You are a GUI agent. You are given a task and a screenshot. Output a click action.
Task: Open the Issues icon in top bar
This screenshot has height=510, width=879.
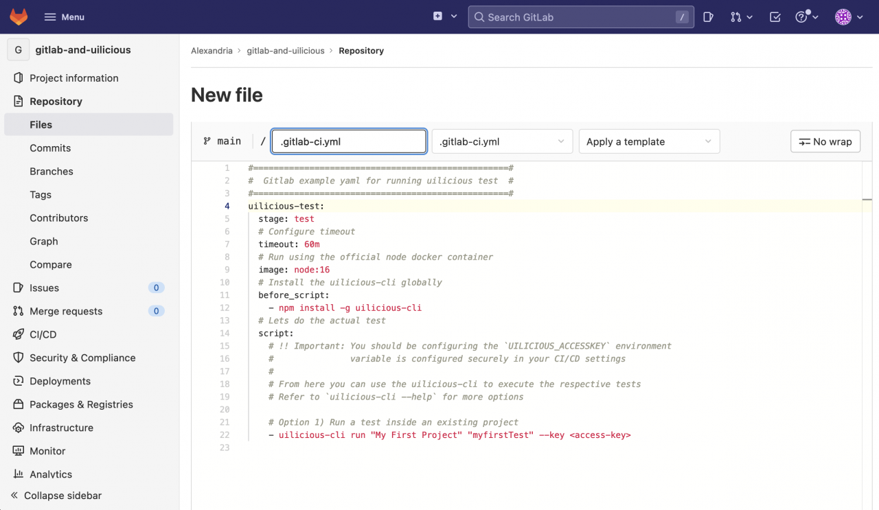coord(708,16)
